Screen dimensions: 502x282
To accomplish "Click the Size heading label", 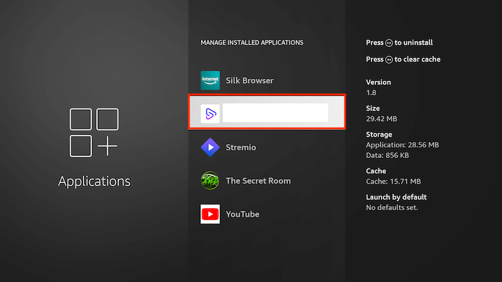I will [373, 108].
